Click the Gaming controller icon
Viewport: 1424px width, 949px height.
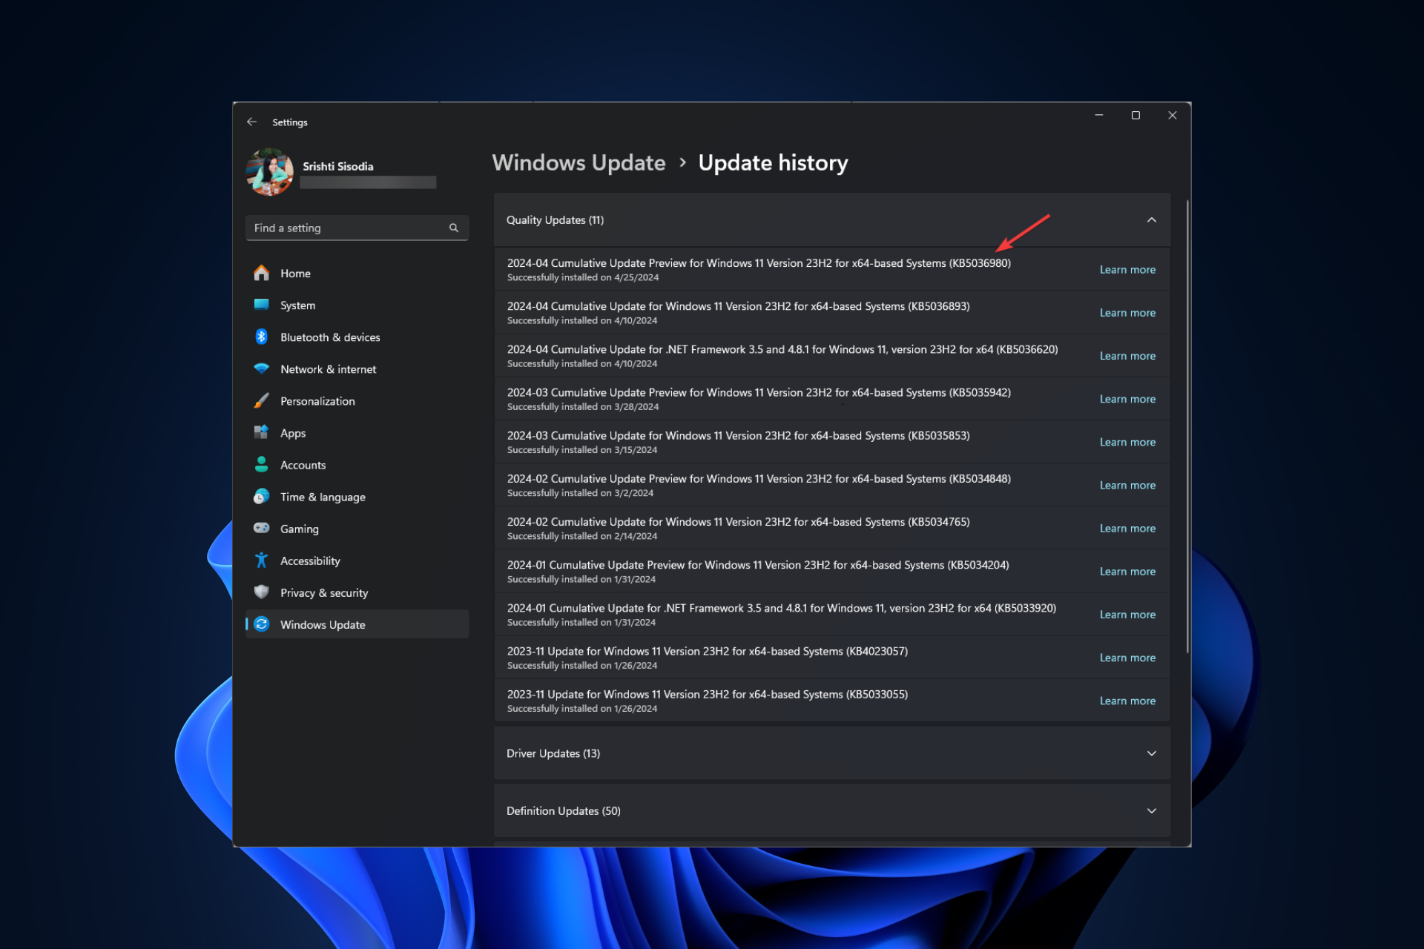tap(261, 528)
